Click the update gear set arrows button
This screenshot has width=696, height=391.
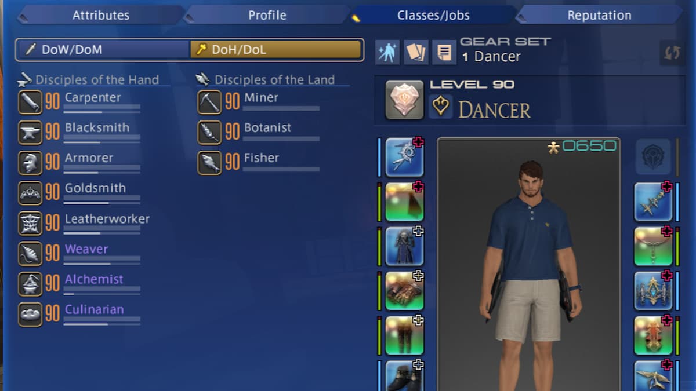pos(672,53)
